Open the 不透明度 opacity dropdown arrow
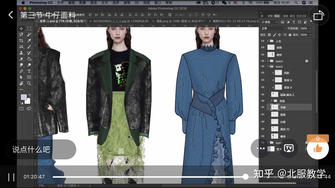This screenshot has height=188, width=335. pyautogui.click(x=310, y=29)
